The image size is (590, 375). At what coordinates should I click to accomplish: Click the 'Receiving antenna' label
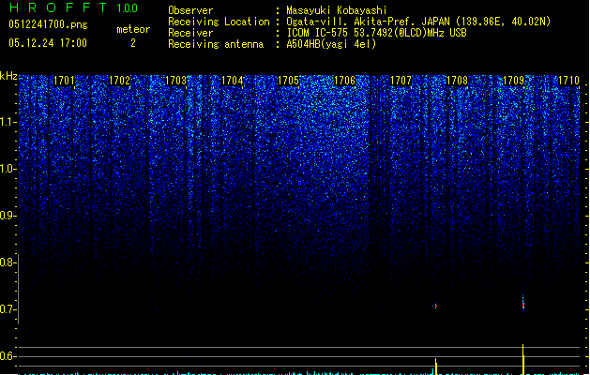(216, 44)
